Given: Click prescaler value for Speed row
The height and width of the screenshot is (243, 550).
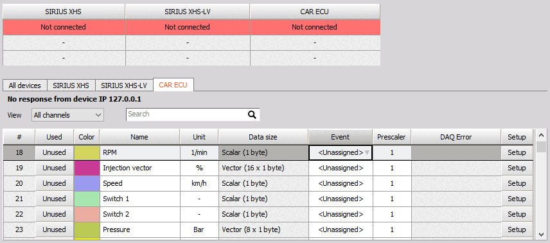Looking at the screenshot, I should (392, 183).
